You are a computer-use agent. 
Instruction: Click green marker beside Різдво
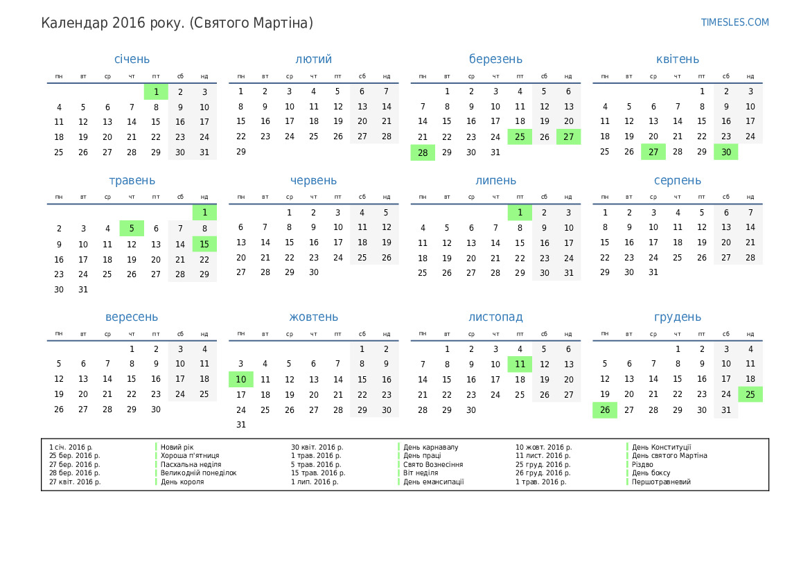[x=627, y=464]
